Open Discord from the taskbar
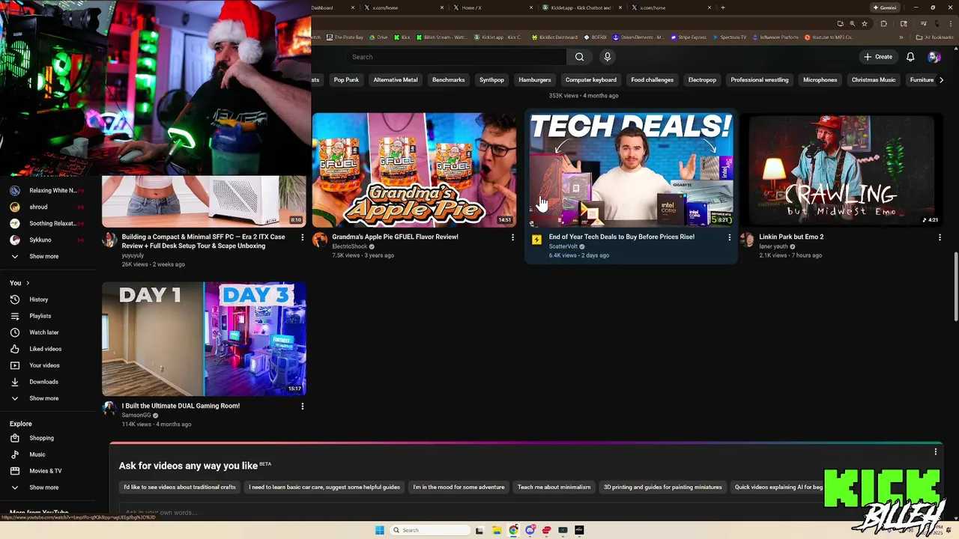This screenshot has width=959, height=539. pyautogui.click(x=530, y=530)
